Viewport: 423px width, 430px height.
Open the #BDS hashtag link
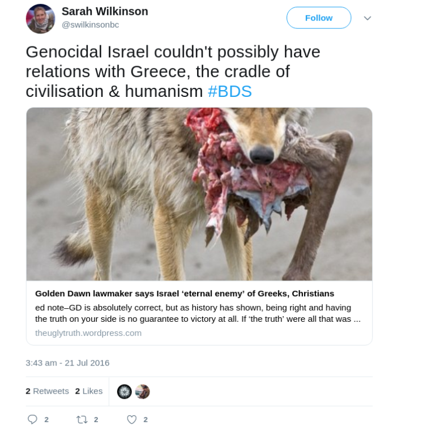coord(229,91)
